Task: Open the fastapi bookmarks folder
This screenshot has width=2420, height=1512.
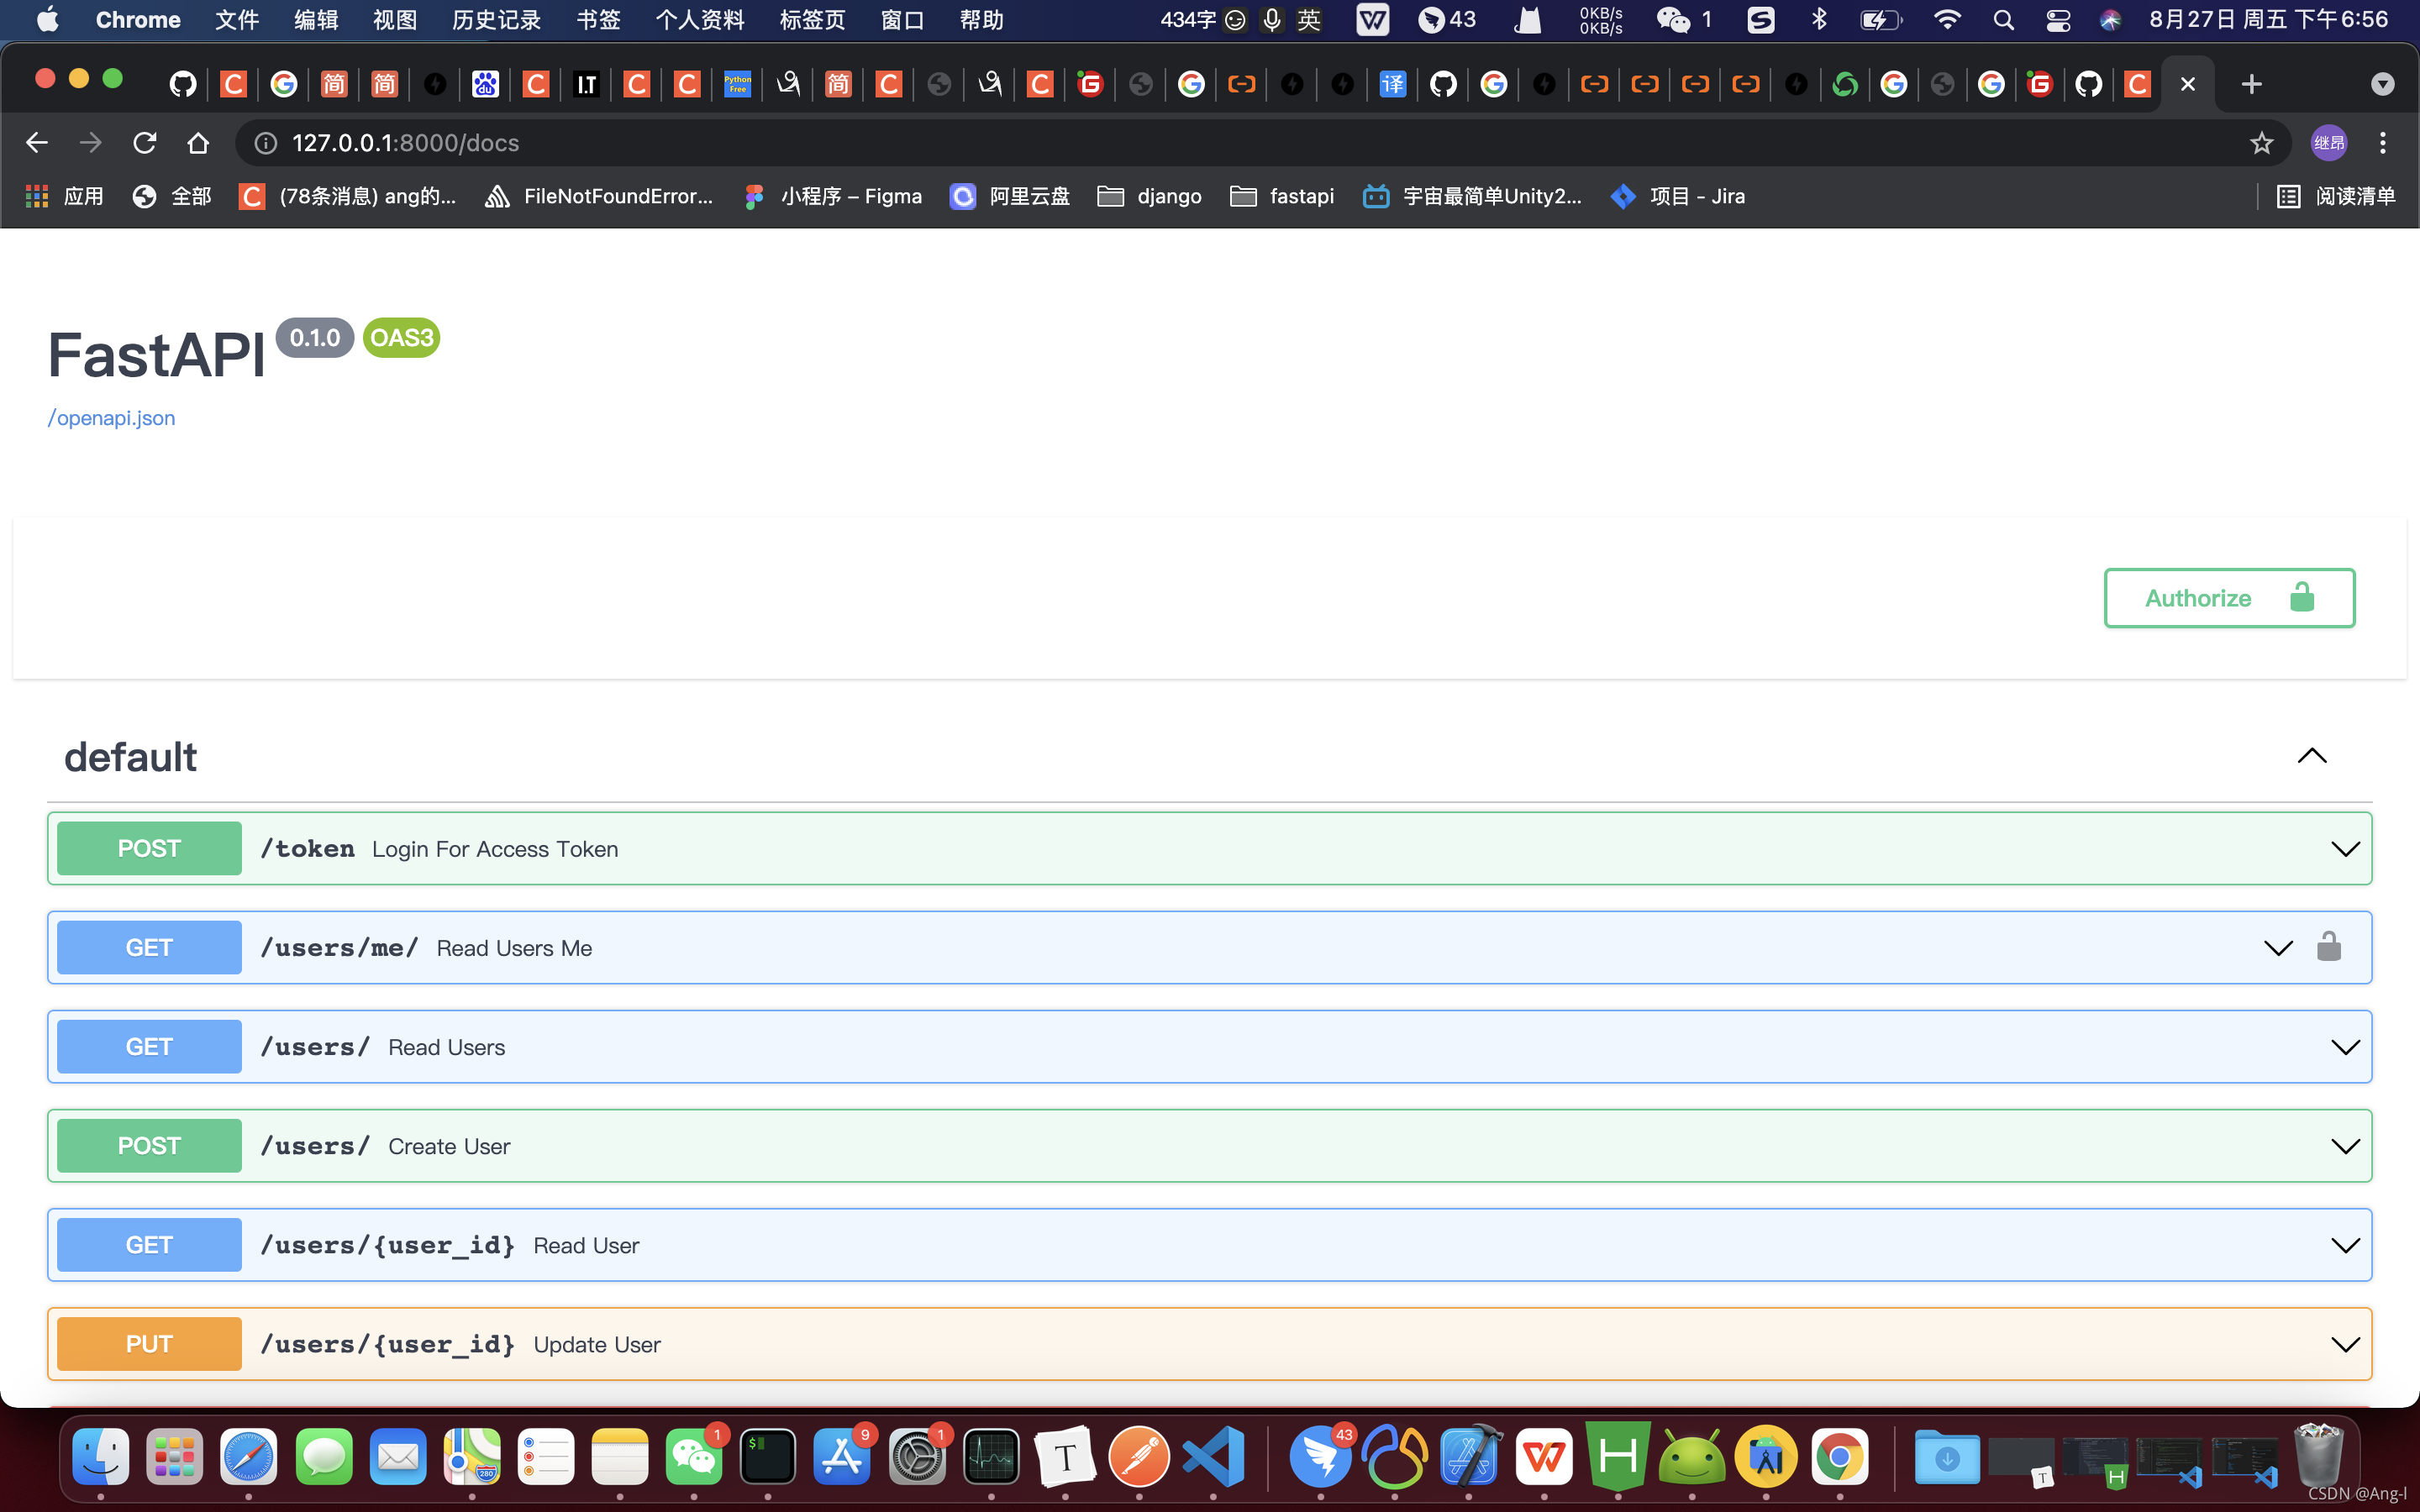Action: 1282,196
